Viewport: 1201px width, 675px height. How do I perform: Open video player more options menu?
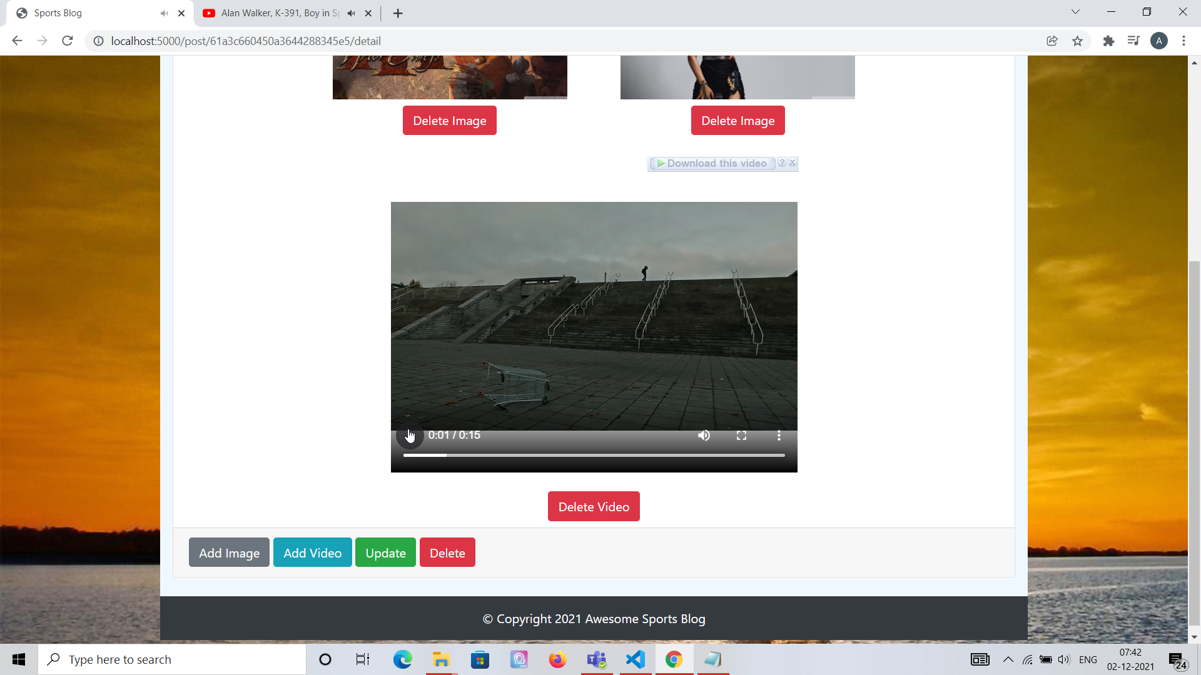(779, 436)
